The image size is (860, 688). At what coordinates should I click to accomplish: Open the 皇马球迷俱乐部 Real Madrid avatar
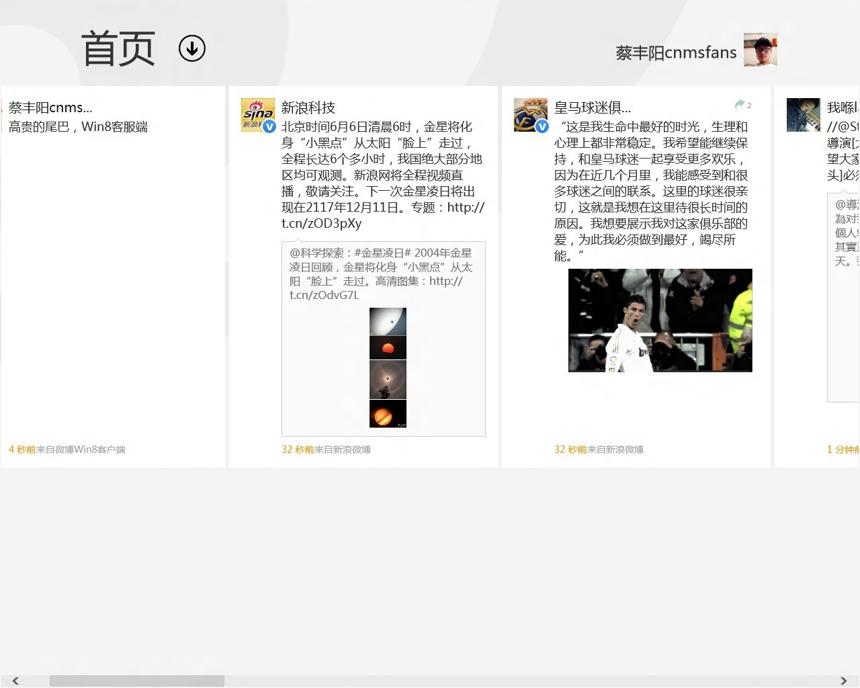point(531,115)
